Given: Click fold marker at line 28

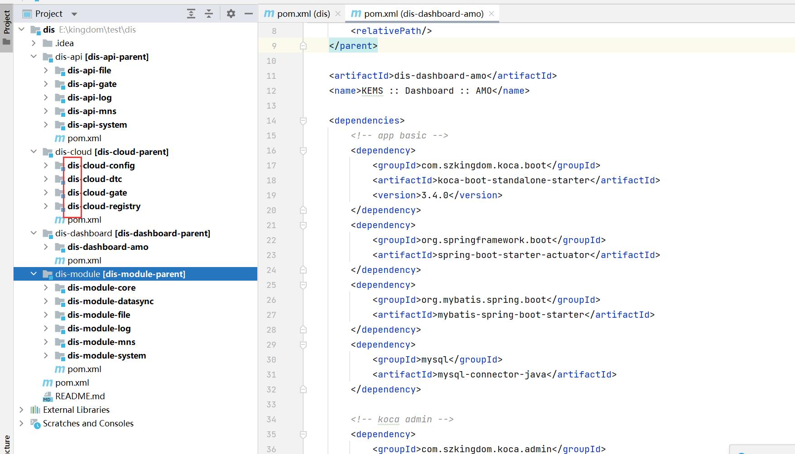Looking at the screenshot, I should [x=303, y=330].
